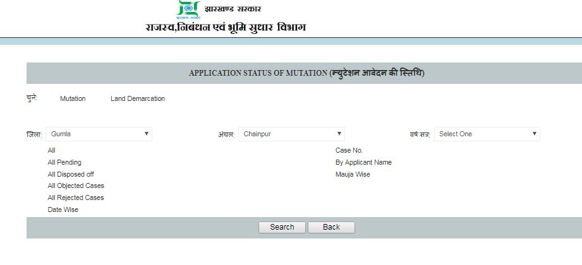Click the झारखण्ड सरकार text beside the logo
The width and height of the screenshot is (582, 265).
point(233,9)
